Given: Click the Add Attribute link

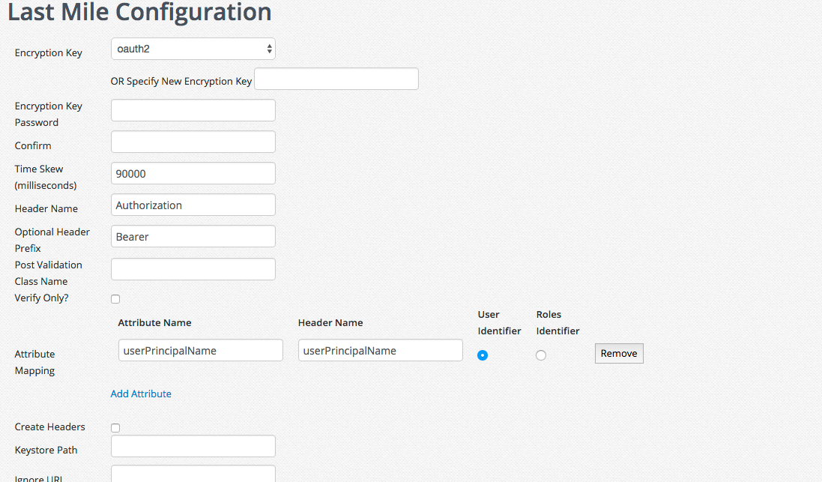Looking at the screenshot, I should pos(141,394).
